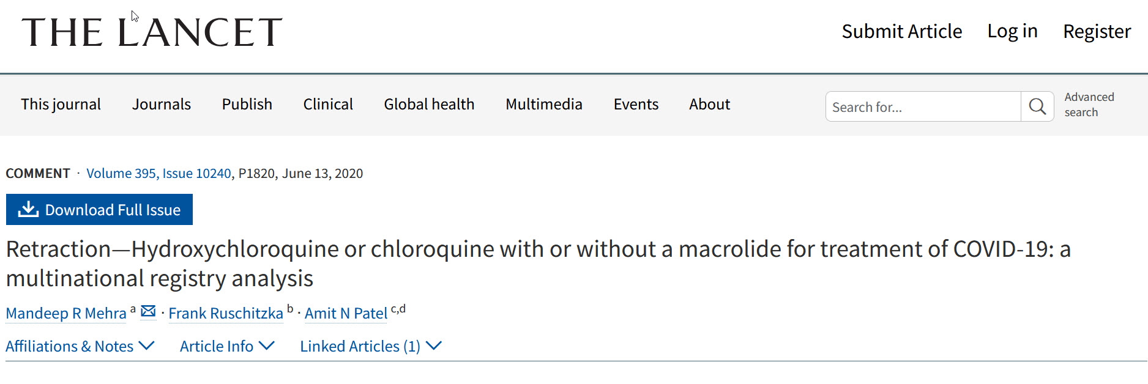Screen dimensions: 1148x384
Task: Open the This journal menu
Action: 61,105
